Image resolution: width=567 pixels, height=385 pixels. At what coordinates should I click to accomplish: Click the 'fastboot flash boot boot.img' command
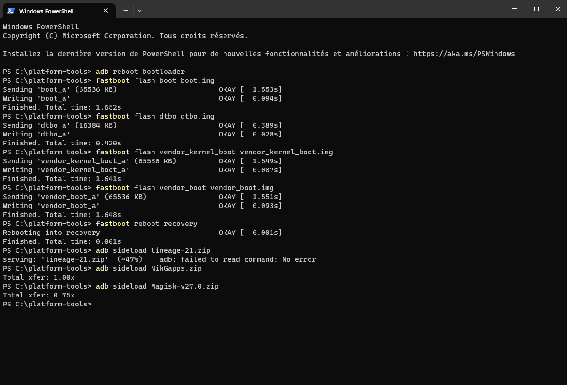point(155,80)
